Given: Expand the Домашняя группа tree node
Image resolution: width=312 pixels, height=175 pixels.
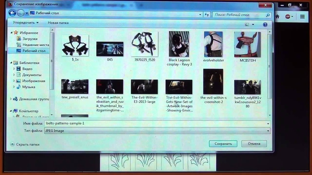Looking at the screenshot, I should (x=11, y=99).
